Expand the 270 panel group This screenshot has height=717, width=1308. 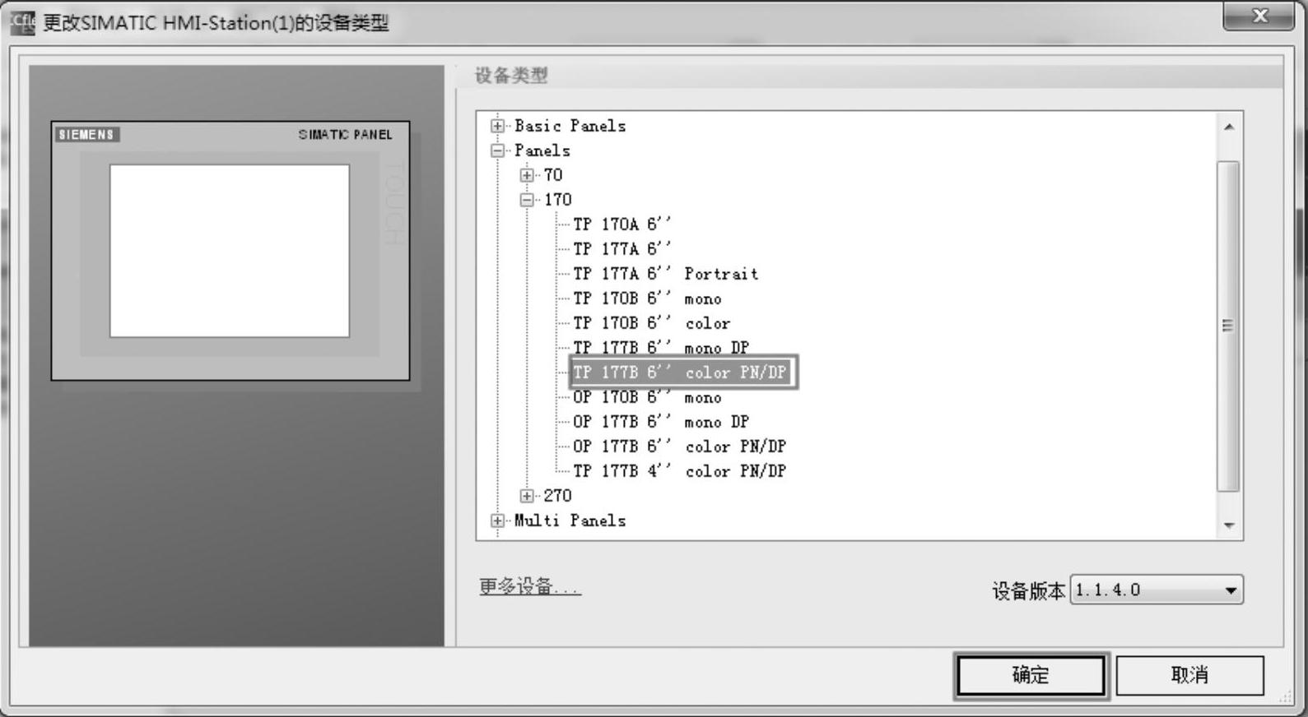point(527,496)
